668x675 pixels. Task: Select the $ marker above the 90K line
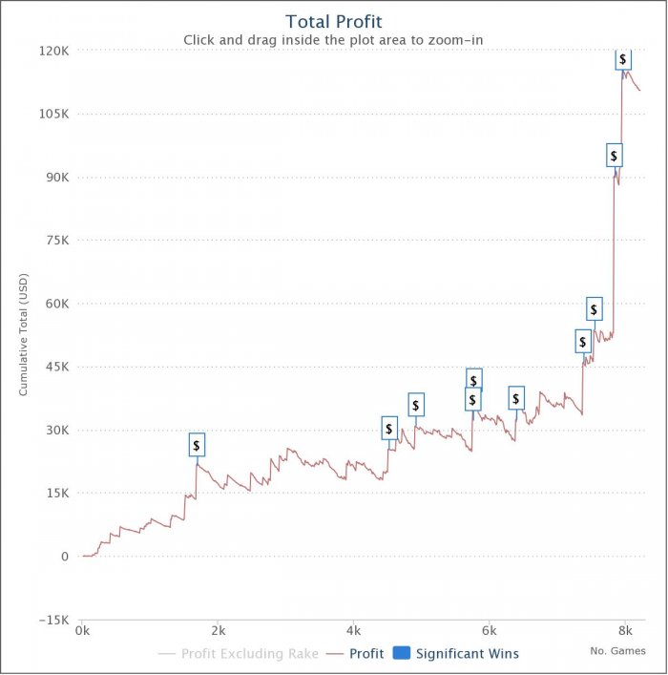615,155
